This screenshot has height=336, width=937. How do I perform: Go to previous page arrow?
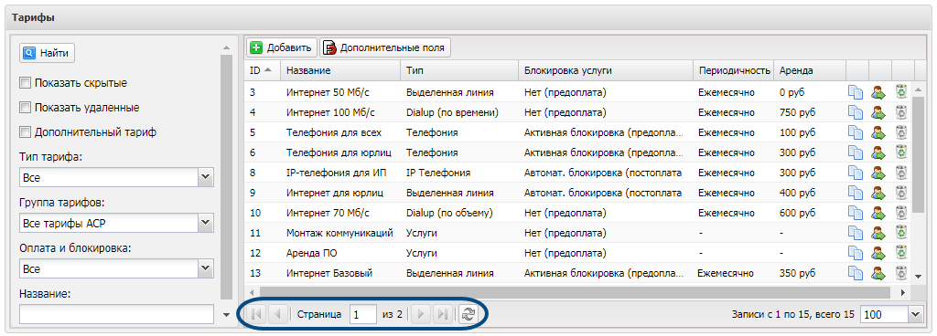tap(277, 315)
